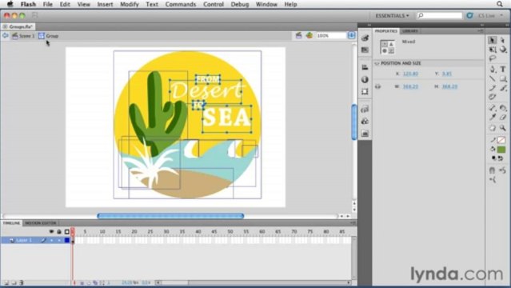Click the X position value
Image resolution: width=511 pixels, height=288 pixels.
click(x=410, y=74)
